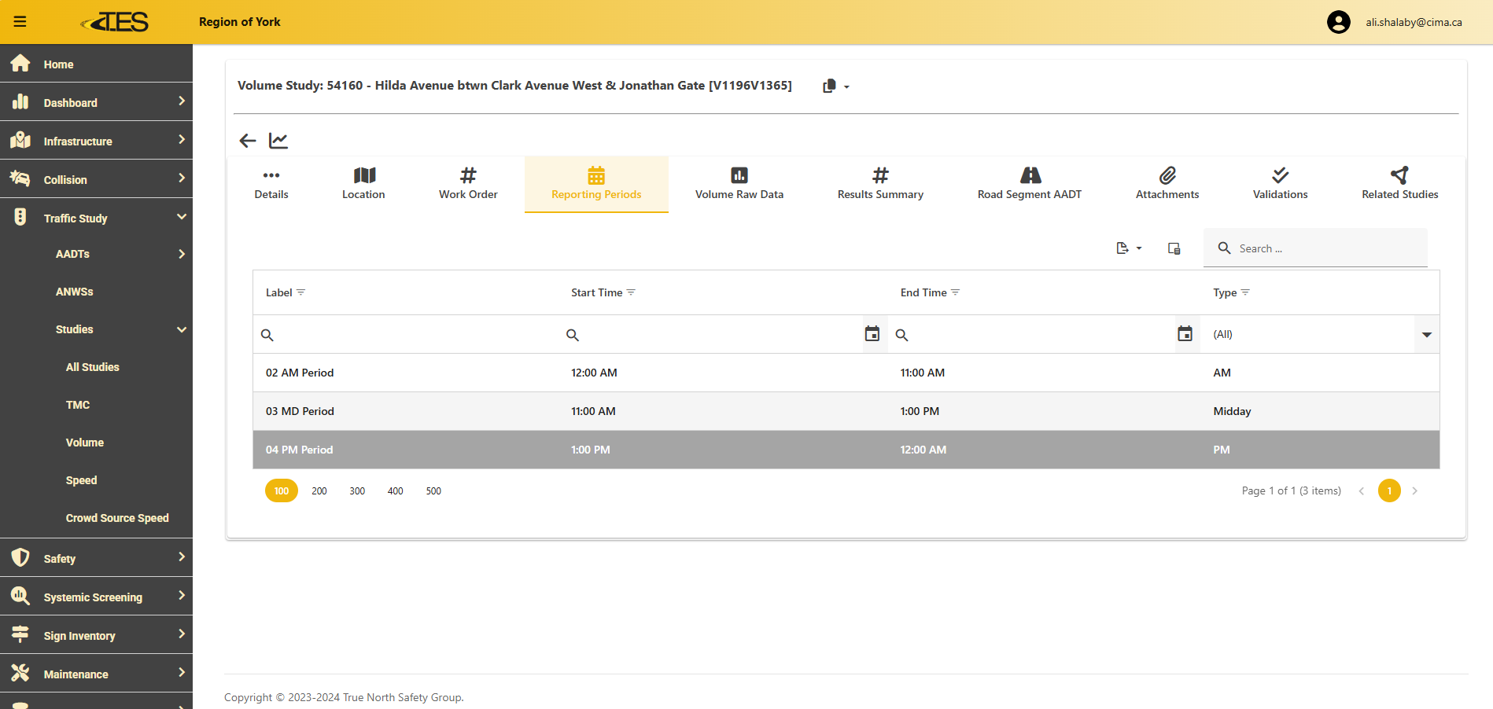Image resolution: width=1493 pixels, height=709 pixels.
Task: Open the Results Summary tab
Action: pyautogui.click(x=879, y=184)
